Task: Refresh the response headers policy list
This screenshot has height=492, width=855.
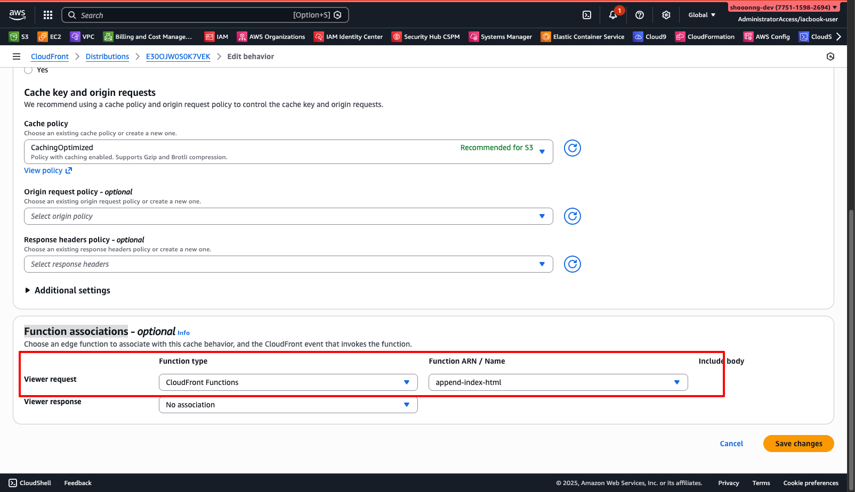Action: pos(572,264)
